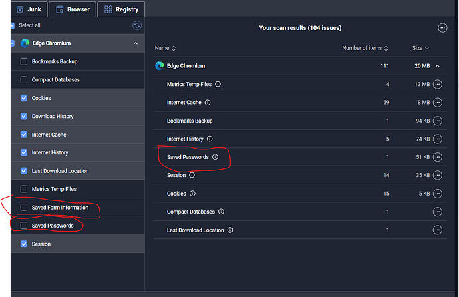
Task: Sort results by the Size column
Action: click(x=420, y=48)
